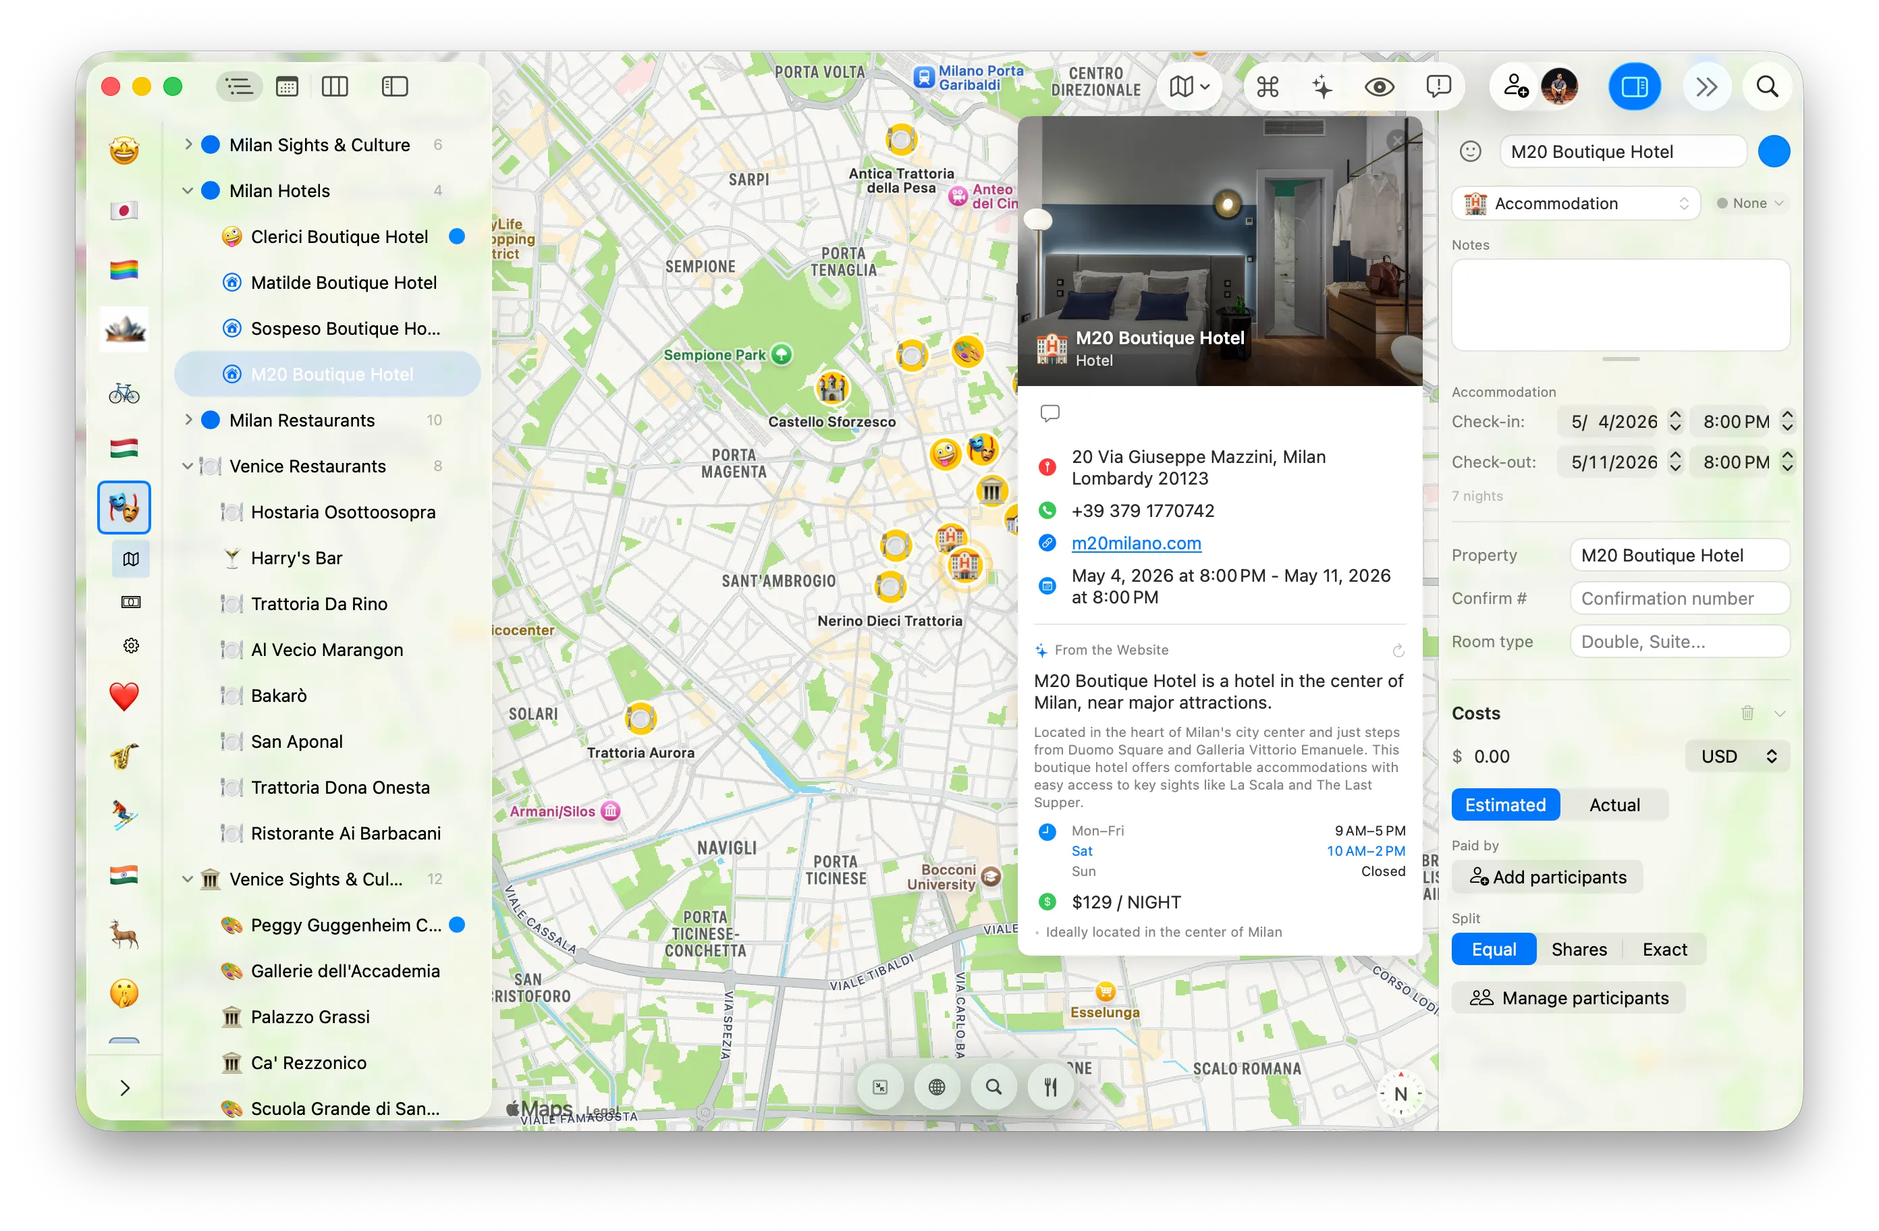The height and width of the screenshot is (1231, 1879).
Task: Select Equal split option
Action: point(1493,950)
